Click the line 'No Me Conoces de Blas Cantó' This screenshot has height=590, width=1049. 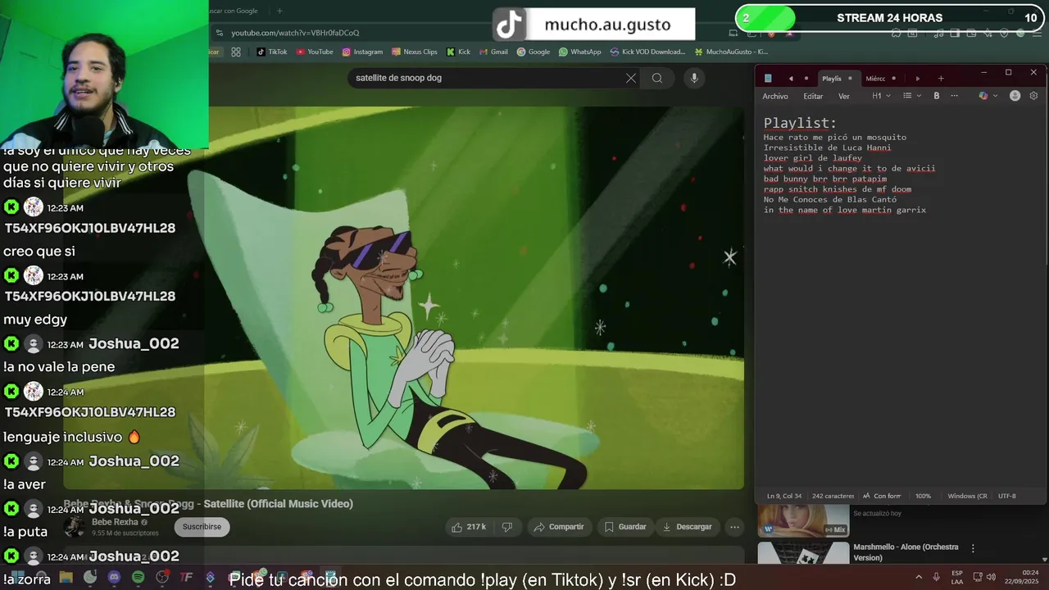point(830,199)
